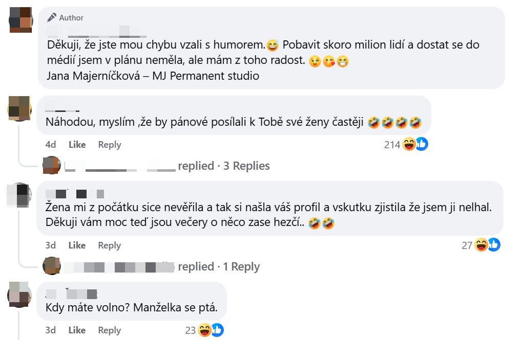Open the '4d' timestamp link
Viewport: 523px width, 340px height.
(50, 144)
